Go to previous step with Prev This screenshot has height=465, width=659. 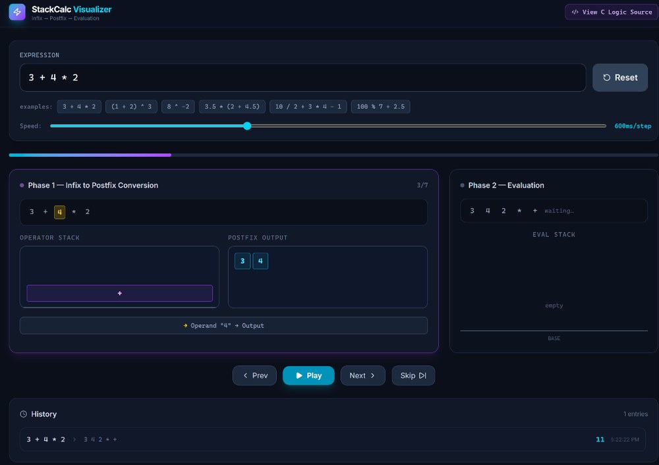254,375
